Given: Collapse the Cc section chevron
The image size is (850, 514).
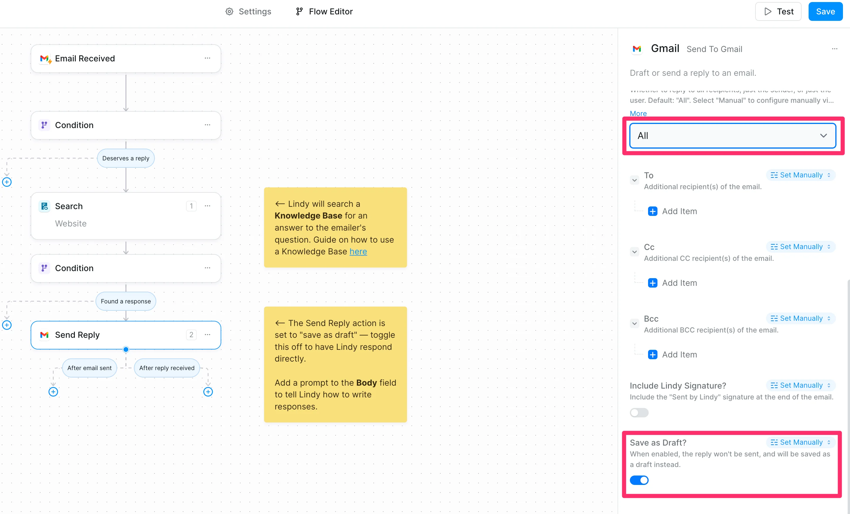Looking at the screenshot, I should click(x=634, y=252).
